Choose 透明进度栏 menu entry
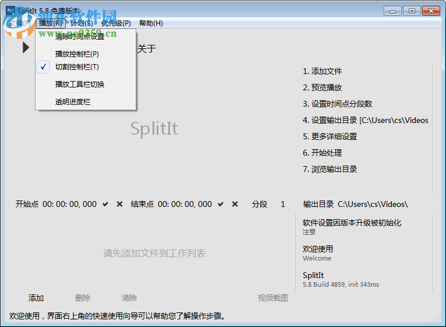 86,101
